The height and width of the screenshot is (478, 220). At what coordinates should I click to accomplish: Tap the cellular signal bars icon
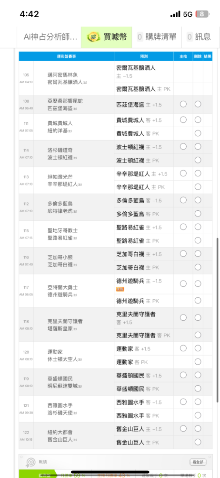(175, 14)
